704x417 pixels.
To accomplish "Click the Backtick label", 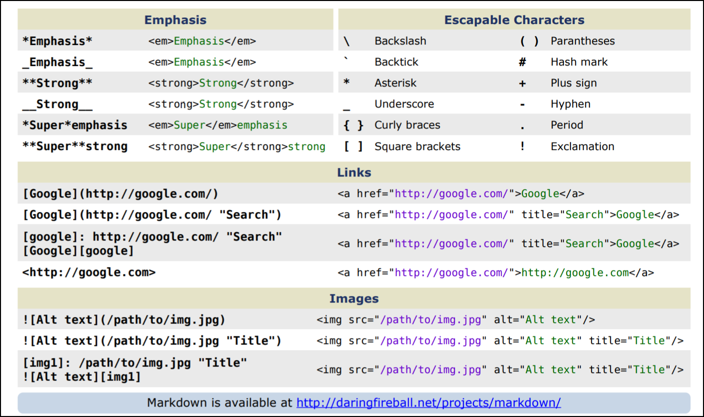I will pyautogui.click(x=396, y=62).
